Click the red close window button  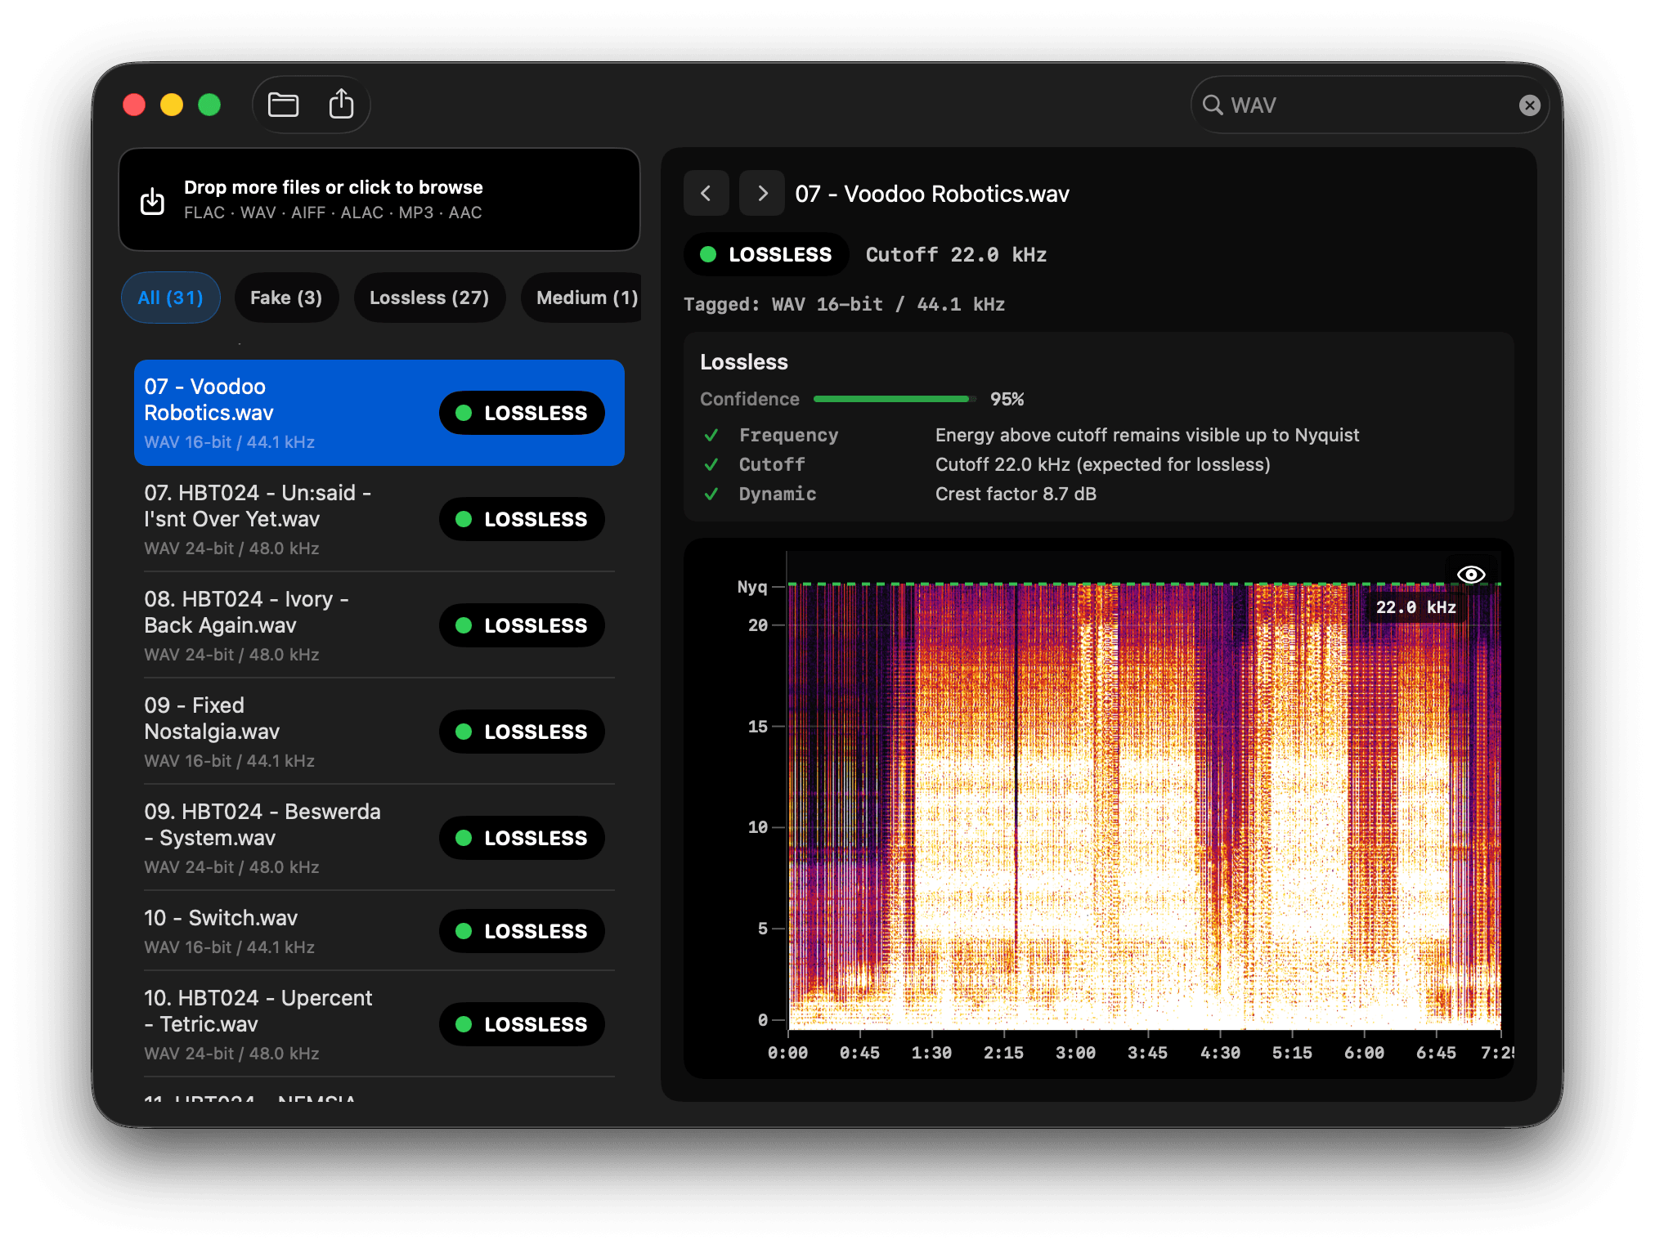(x=134, y=105)
